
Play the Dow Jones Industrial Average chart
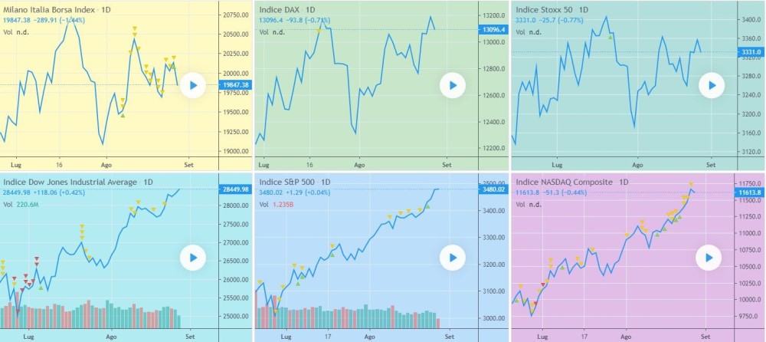point(194,258)
